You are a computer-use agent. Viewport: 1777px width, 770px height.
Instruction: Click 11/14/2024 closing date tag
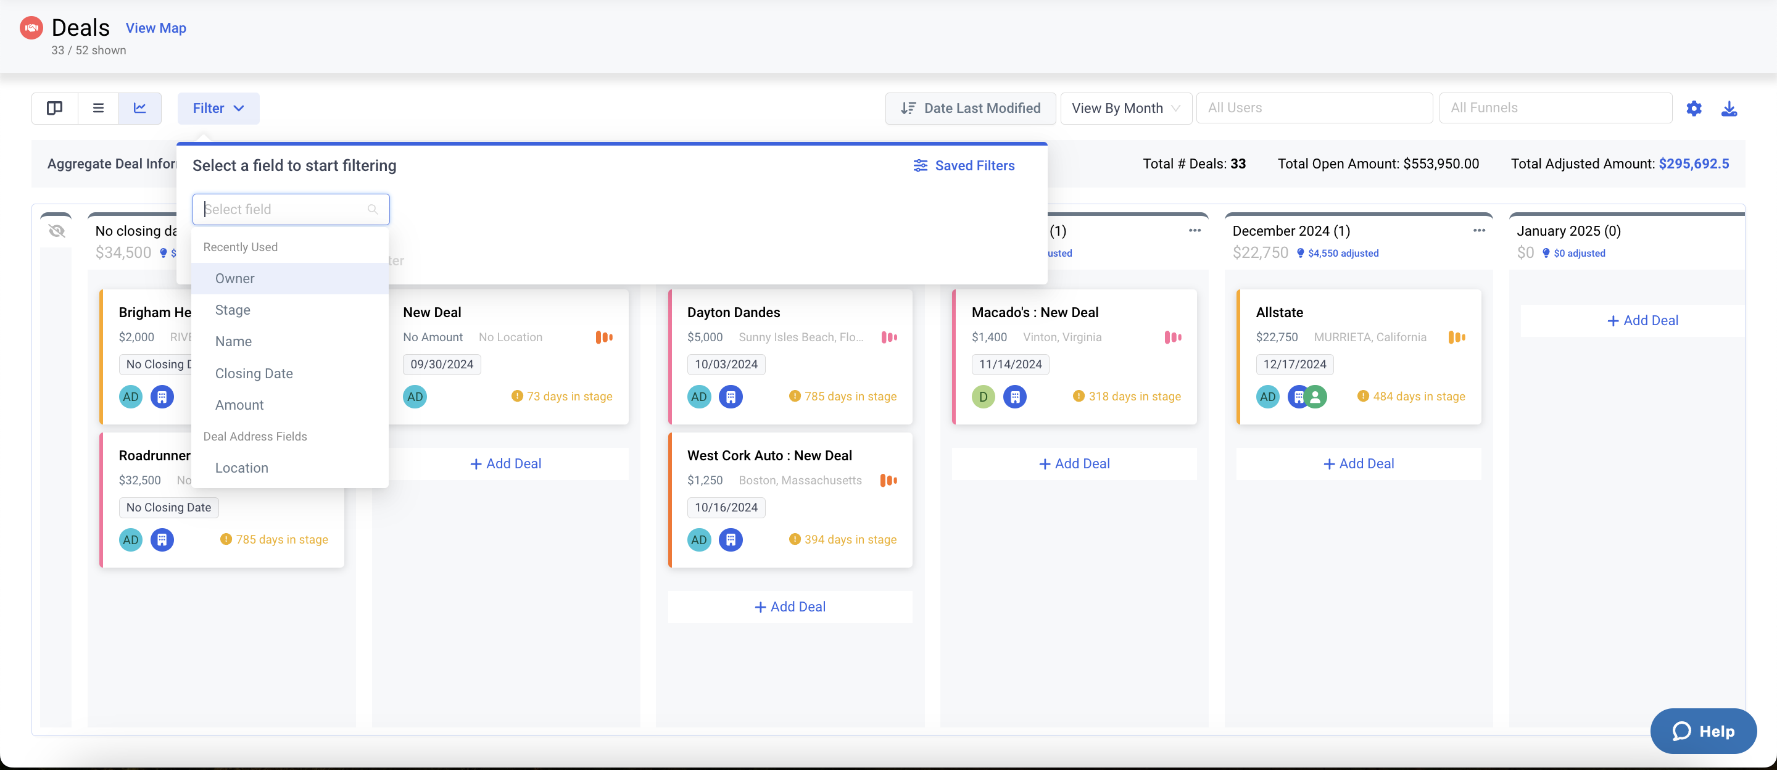click(x=1010, y=364)
